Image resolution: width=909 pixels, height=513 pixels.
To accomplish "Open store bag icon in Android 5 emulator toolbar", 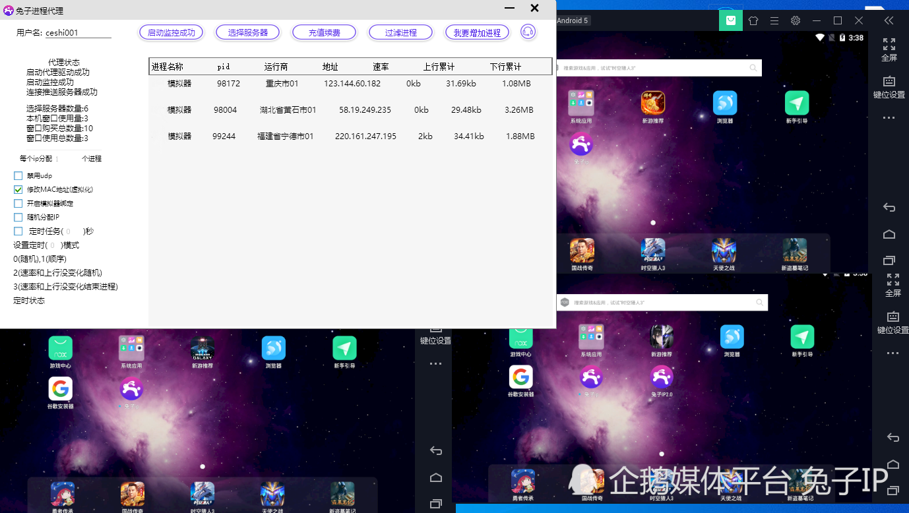I will point(730,20).
